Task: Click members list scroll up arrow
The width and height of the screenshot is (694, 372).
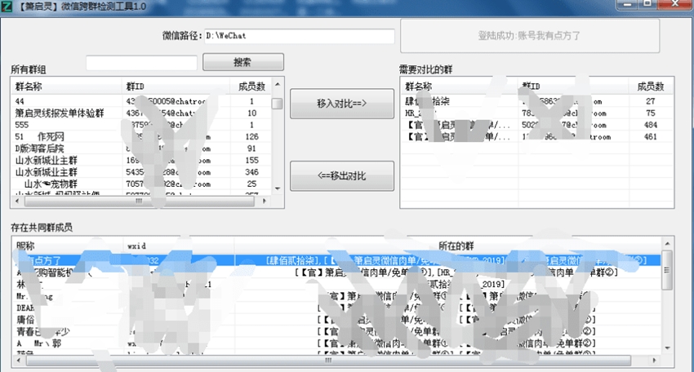Action: pos(667,244)
